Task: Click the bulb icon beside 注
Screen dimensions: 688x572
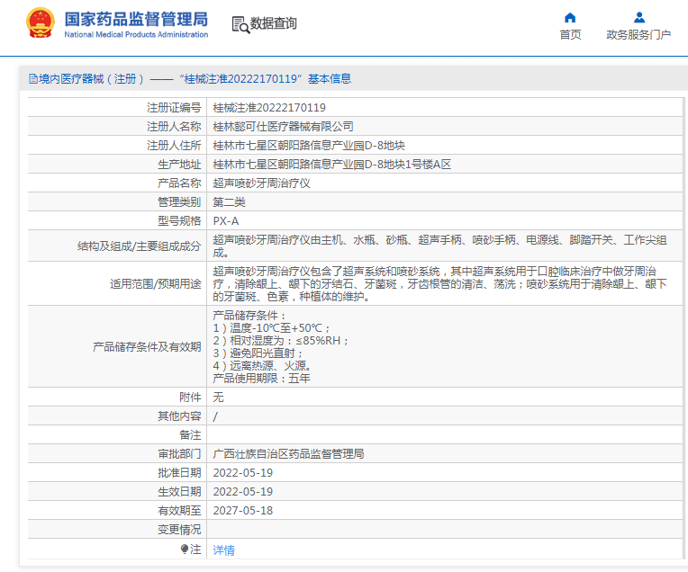Action: point(185,549)
